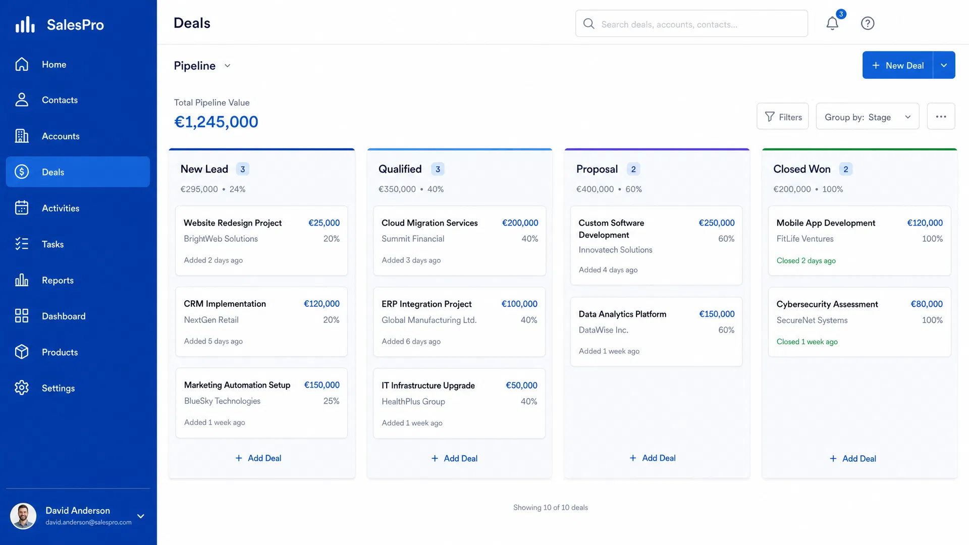Open the Filters button

[782, 117]
